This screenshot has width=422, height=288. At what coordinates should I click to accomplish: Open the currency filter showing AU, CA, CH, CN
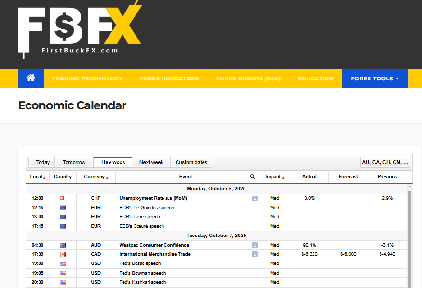click(x=385, y=162)
